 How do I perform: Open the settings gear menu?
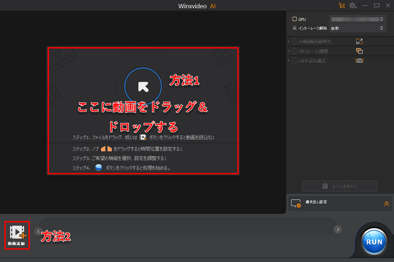pos(353,5)
